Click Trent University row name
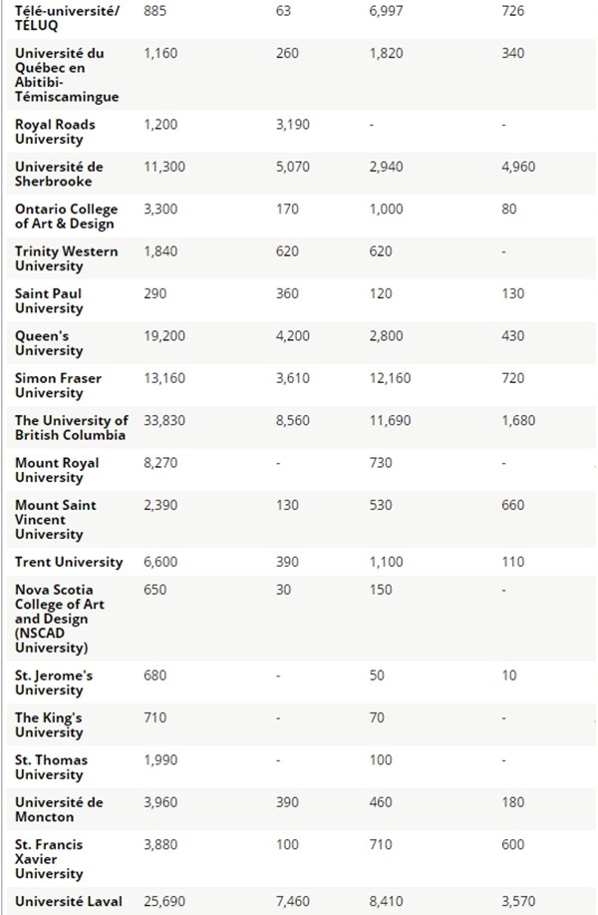The image size is (598, 915). (69, 562)
